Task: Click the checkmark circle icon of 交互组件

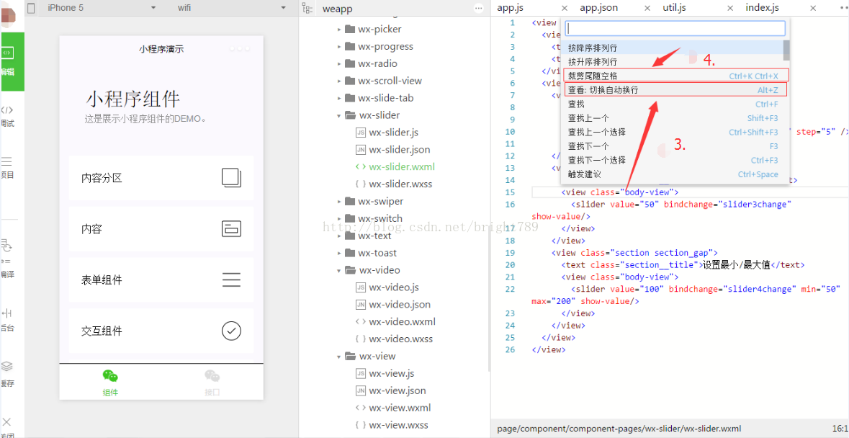Action: click(231, 331)
